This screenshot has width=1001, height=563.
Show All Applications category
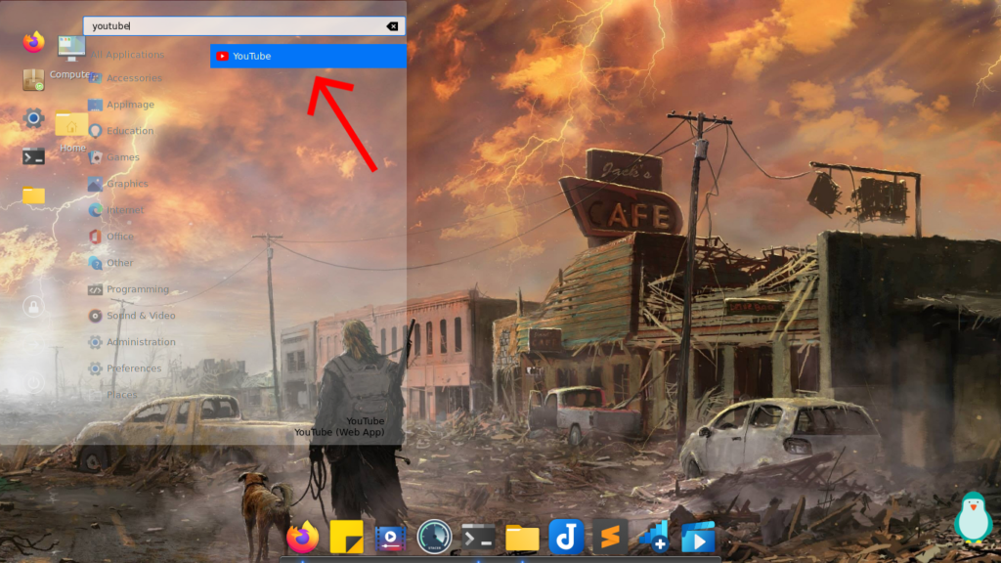pyautogui.click(x=128, y=55)
